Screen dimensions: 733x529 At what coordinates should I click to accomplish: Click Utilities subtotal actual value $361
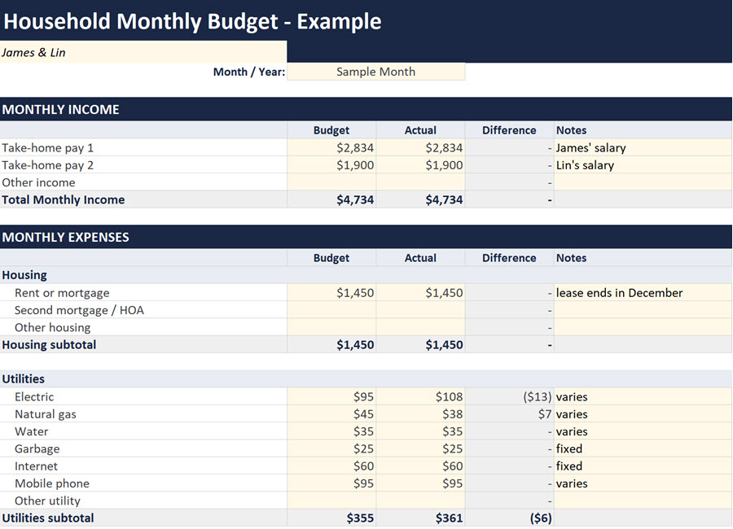pyautogui.click(x=420, y=518)
